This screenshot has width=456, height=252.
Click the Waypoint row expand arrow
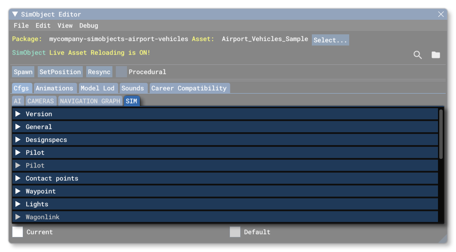point(18,191)
